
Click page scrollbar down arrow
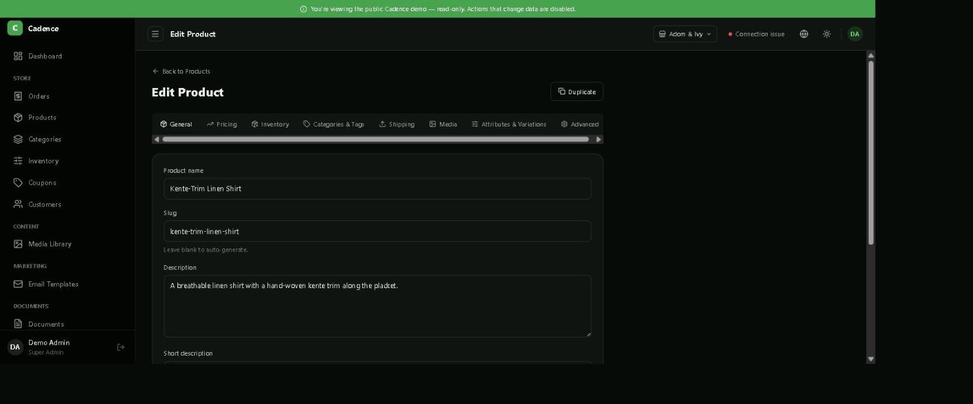tap(871, 359)
